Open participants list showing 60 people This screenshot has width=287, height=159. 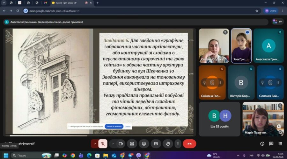click(277, 22)
